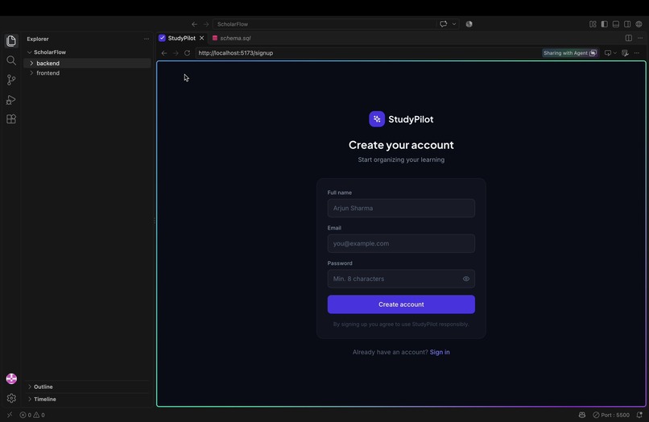Open the browser screen dropdown
The image size is (649, 422).
coord(610,53)
